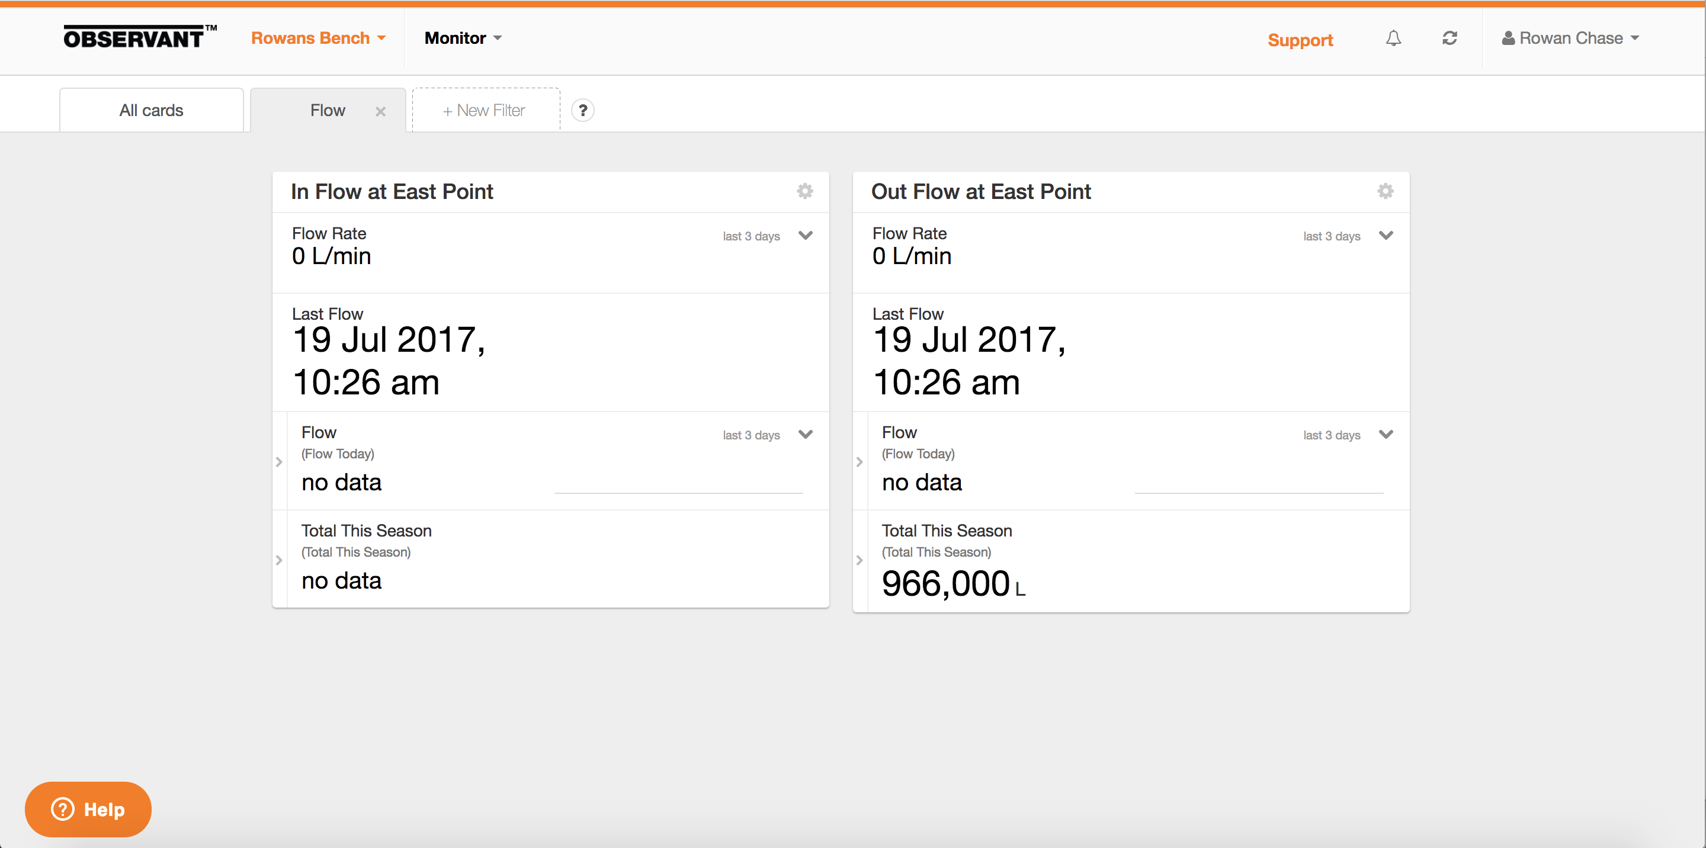
Task: Expand Out Flow card Flow Today chevron
Action: coord(1386,435)
